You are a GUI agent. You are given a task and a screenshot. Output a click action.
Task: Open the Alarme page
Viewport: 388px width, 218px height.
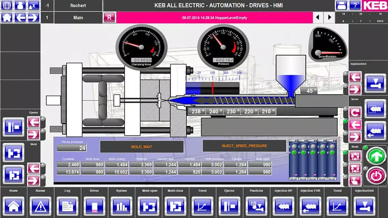(x=40, y=206)
